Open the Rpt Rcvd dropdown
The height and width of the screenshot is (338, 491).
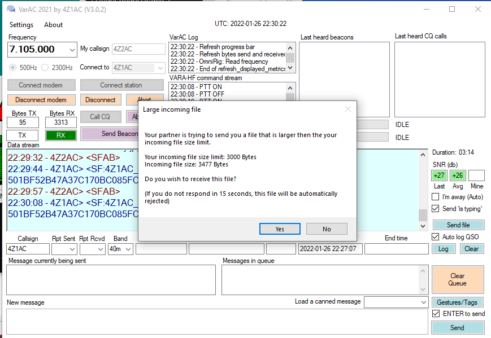[x=101, y=249]
